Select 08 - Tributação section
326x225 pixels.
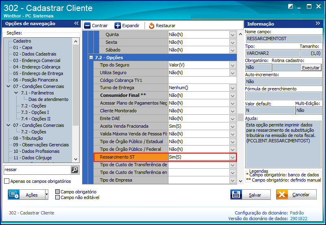pos(28,138)
